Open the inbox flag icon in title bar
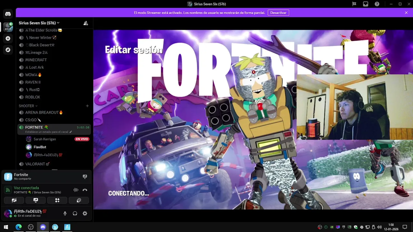Image resolution: width=413 pixels, height=232 pixels. tap(354, 4)
